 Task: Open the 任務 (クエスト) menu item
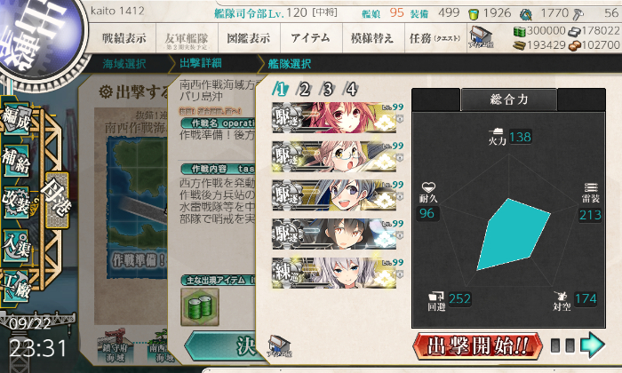435,38
